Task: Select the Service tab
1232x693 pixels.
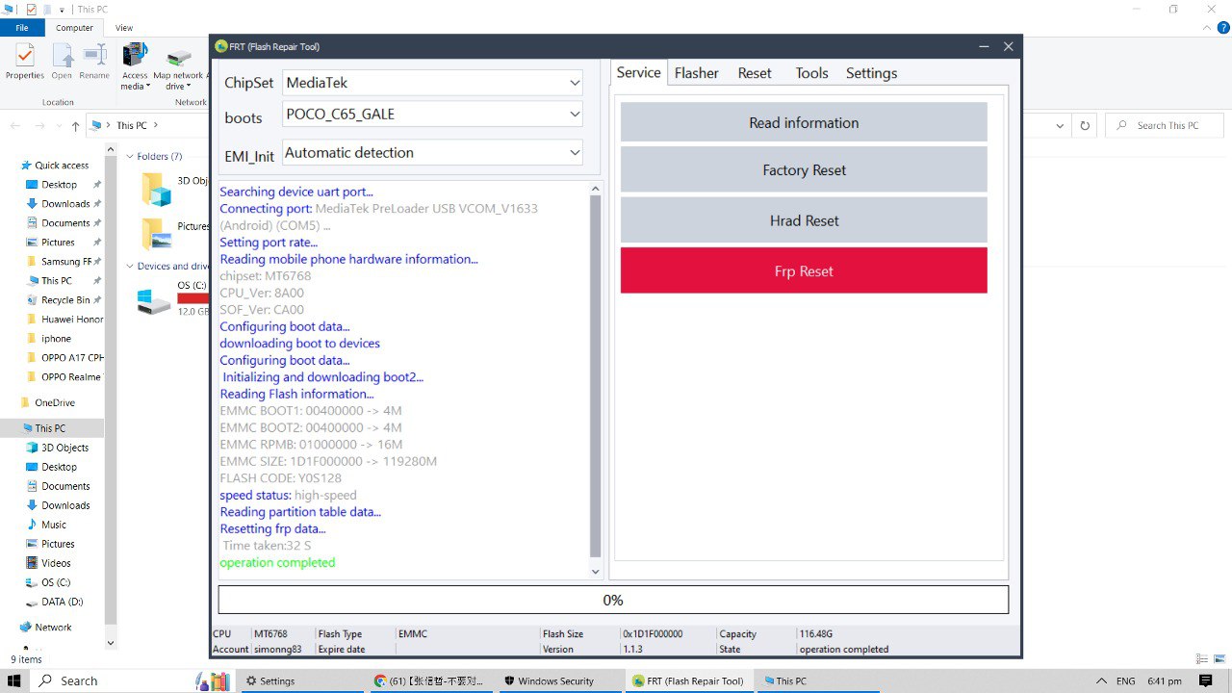Action: coord(639,72)
